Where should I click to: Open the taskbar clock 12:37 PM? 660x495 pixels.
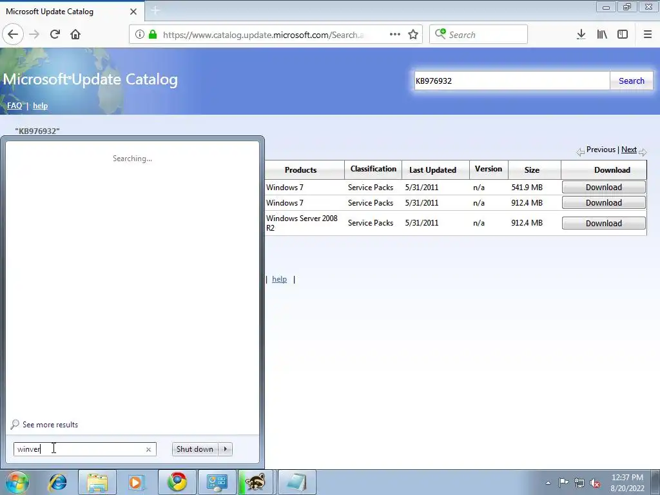(627, 483)
